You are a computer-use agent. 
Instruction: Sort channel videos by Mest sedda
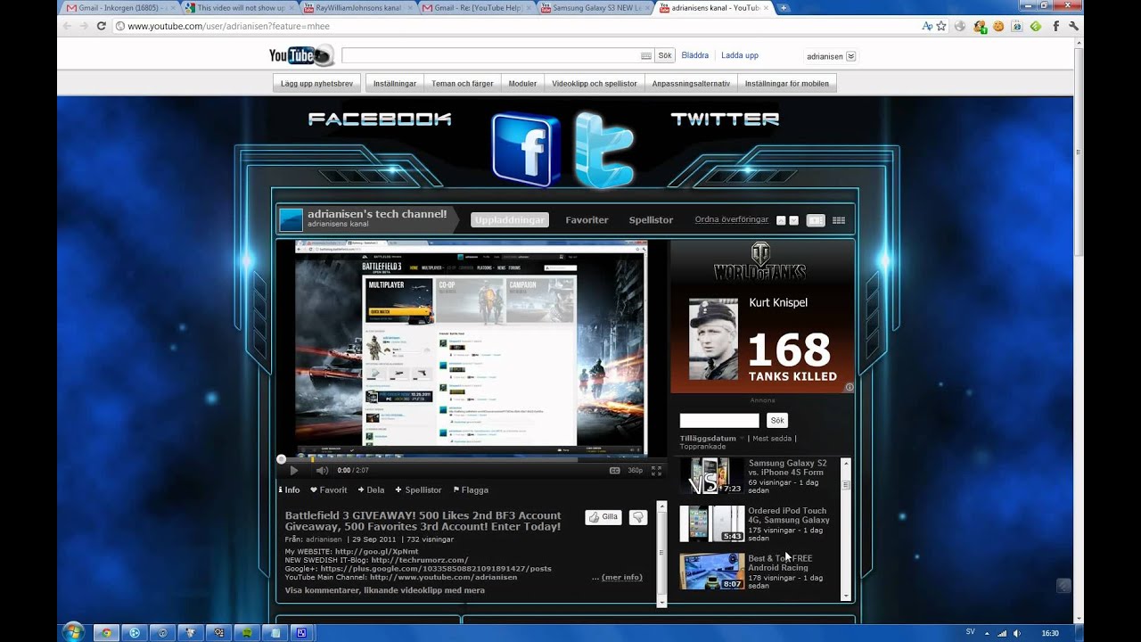pos(773,438)
